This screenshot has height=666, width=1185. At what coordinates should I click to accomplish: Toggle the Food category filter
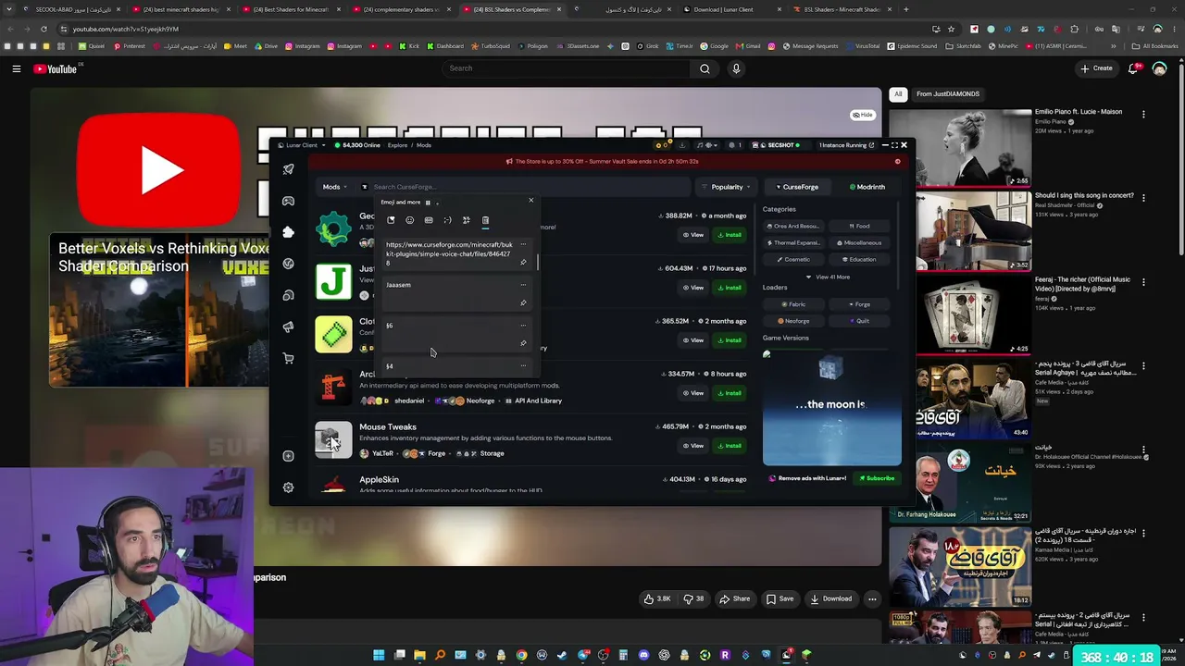coord(859,226)
